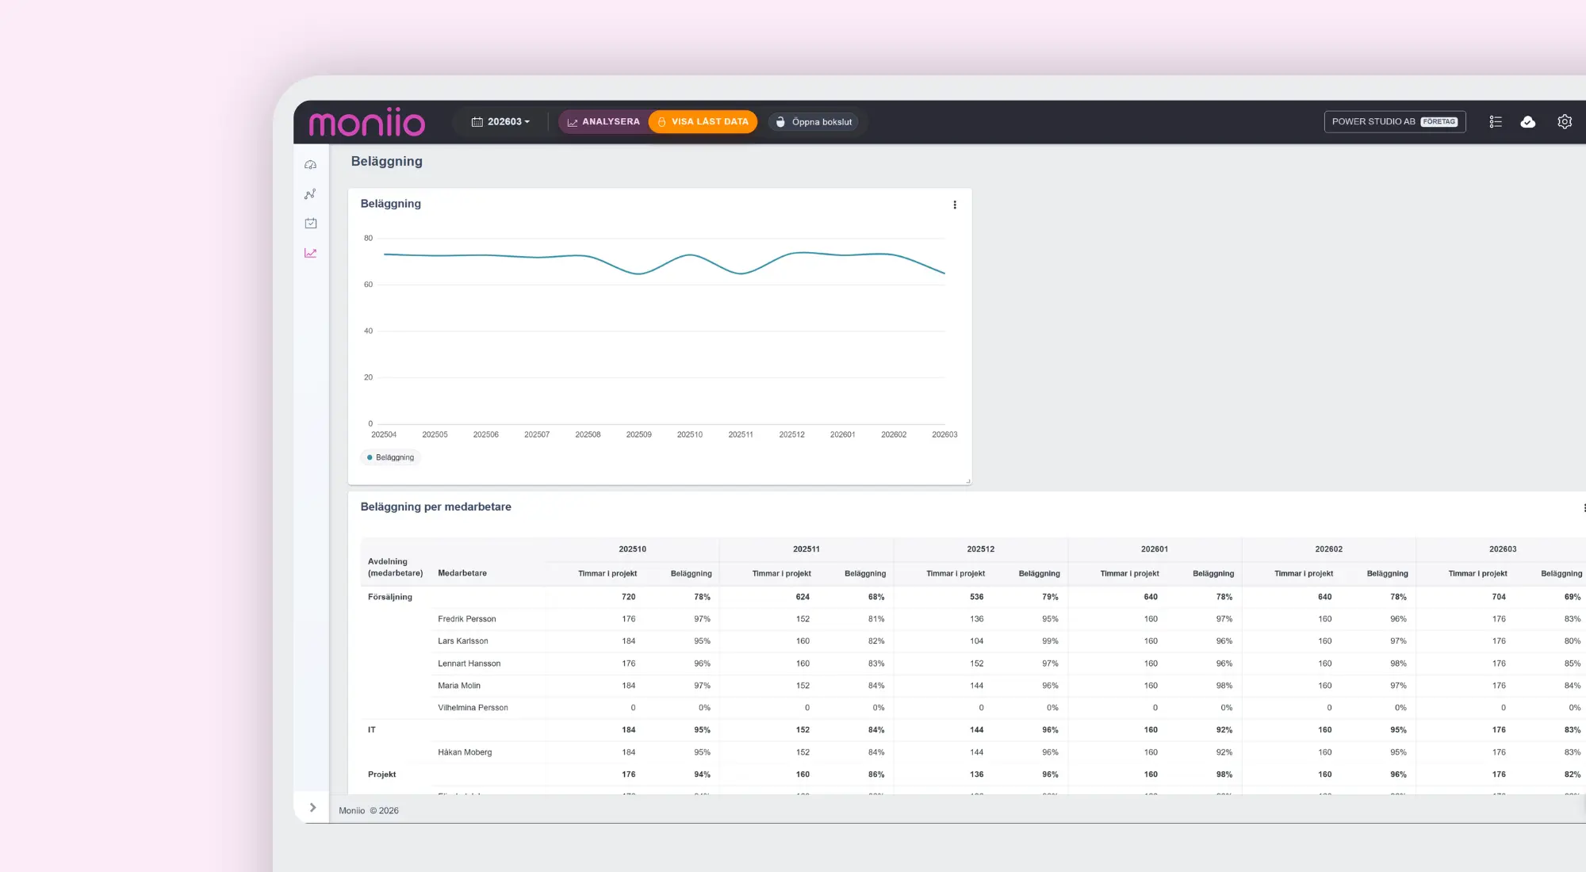Screen dimensions: 1586x872
Task: Select employee Lars Karlsson
Action: (x=463, y=641)
